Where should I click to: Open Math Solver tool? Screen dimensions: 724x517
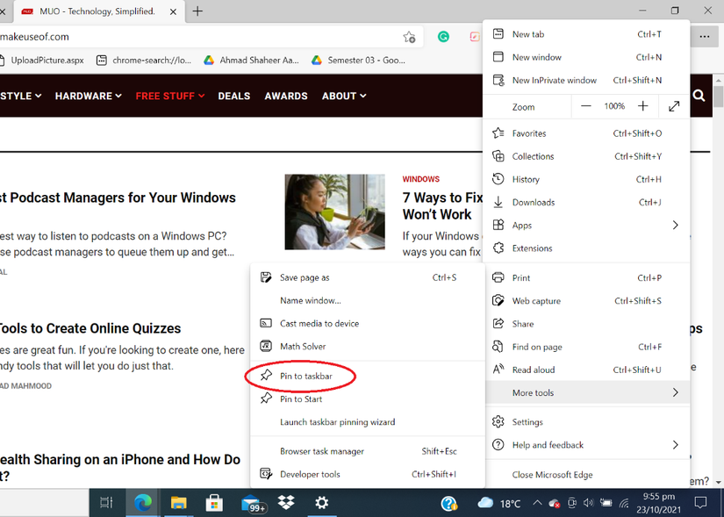pos(368,347)
